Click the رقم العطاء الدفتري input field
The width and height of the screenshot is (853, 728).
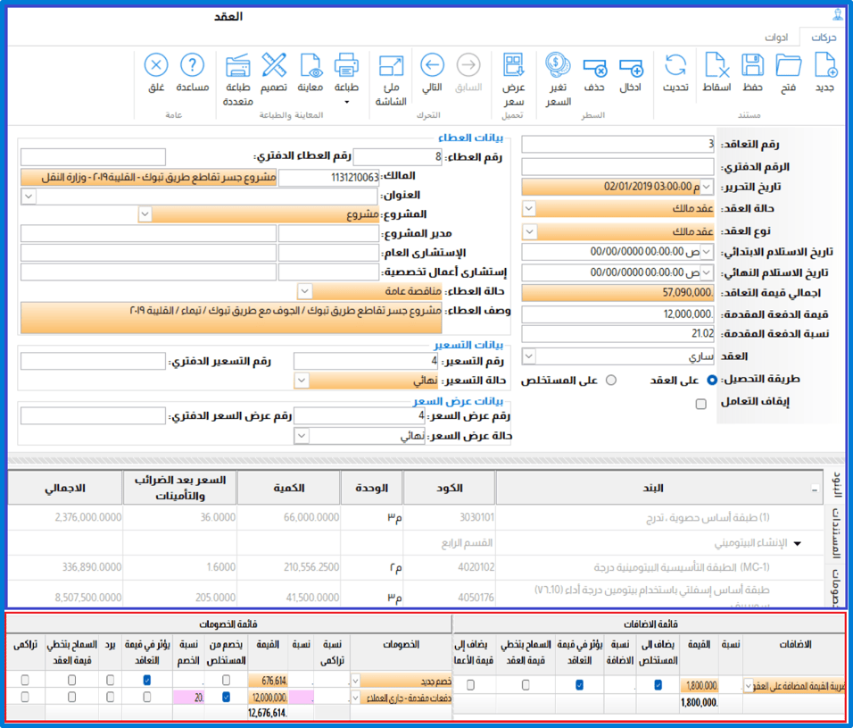pos(93,157)
